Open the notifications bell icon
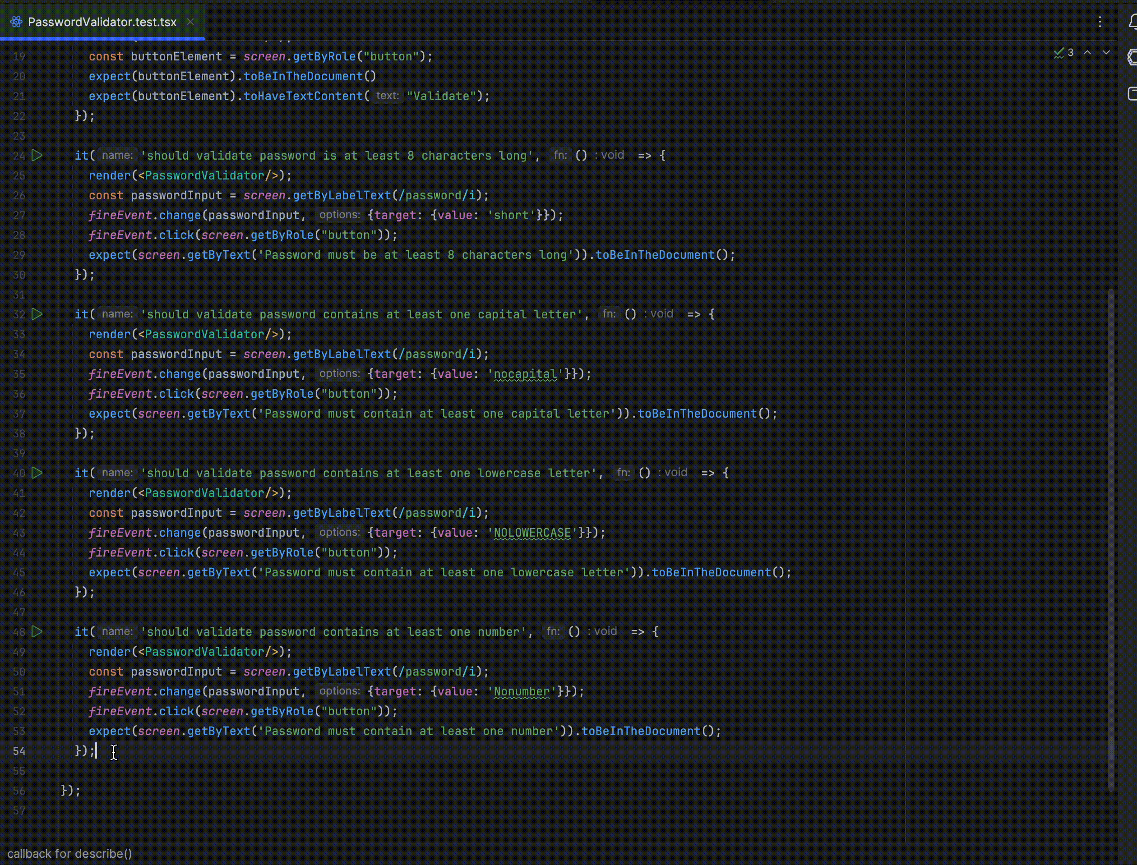Screen dimensions: 1137x865 pyautogui.click(x=1132, y=22)
